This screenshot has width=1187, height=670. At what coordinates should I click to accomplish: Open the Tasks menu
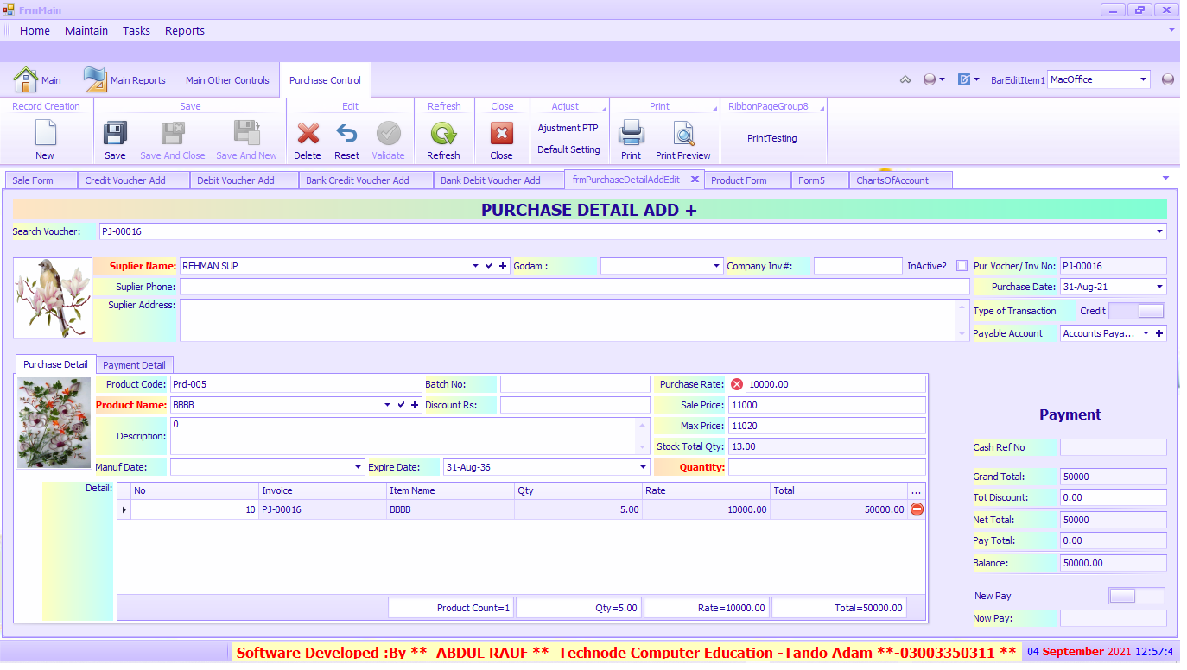pyautogui.click(x=136, y=30)
